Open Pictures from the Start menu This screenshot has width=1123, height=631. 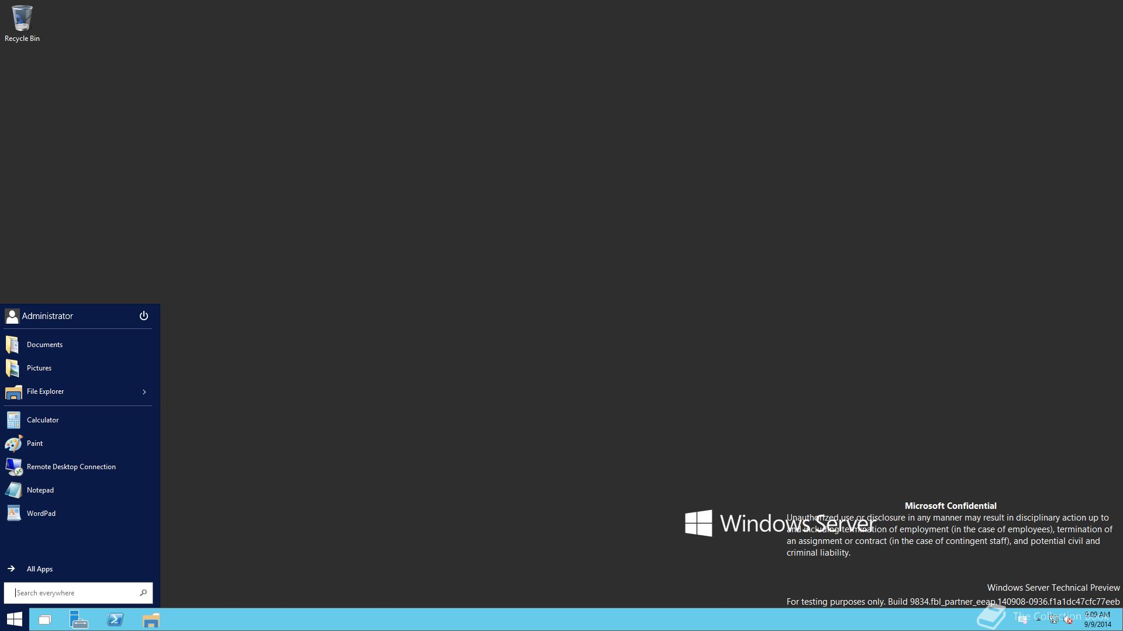pos(78,368)
